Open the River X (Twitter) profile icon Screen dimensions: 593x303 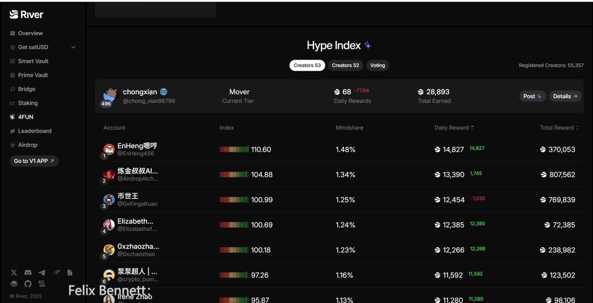[x=14, y=272]
